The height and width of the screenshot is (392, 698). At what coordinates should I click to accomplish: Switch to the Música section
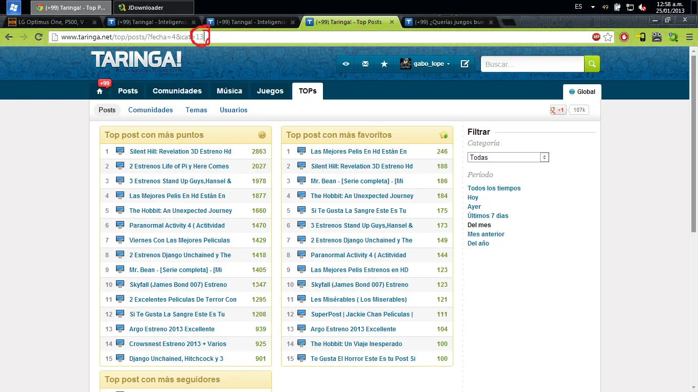click(x=229, y=91)
